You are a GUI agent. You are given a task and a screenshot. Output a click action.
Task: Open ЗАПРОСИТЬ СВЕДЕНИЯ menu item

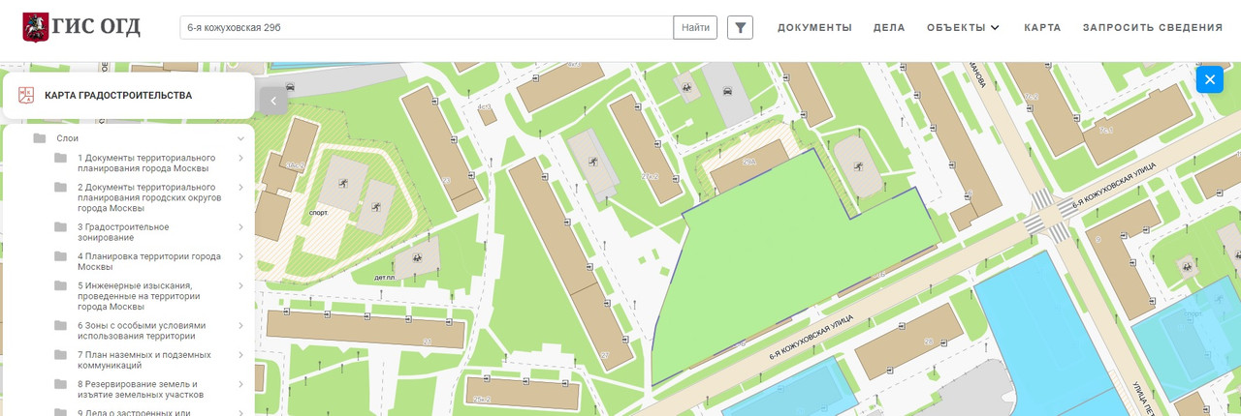coord(1153,27)
